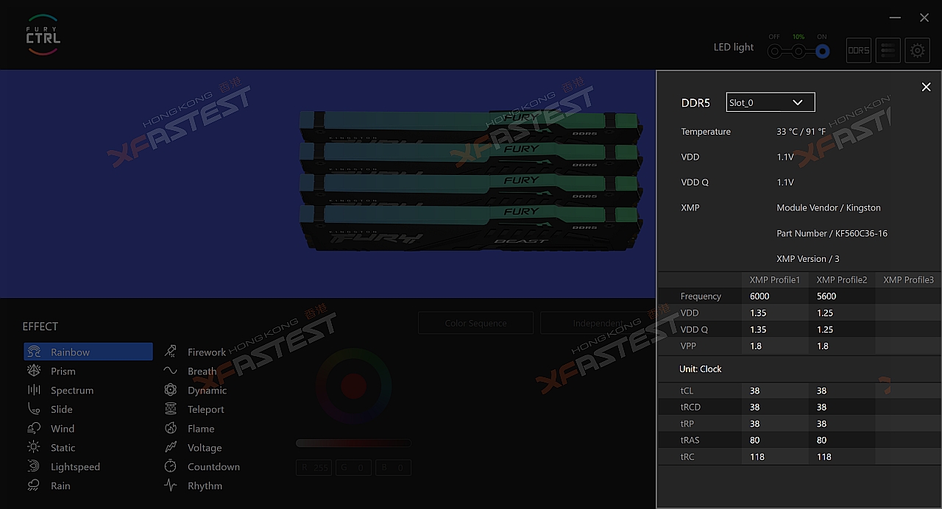This screenshot has height=509, width=942.
Task: Click the B value field
Action: (393, 467)
